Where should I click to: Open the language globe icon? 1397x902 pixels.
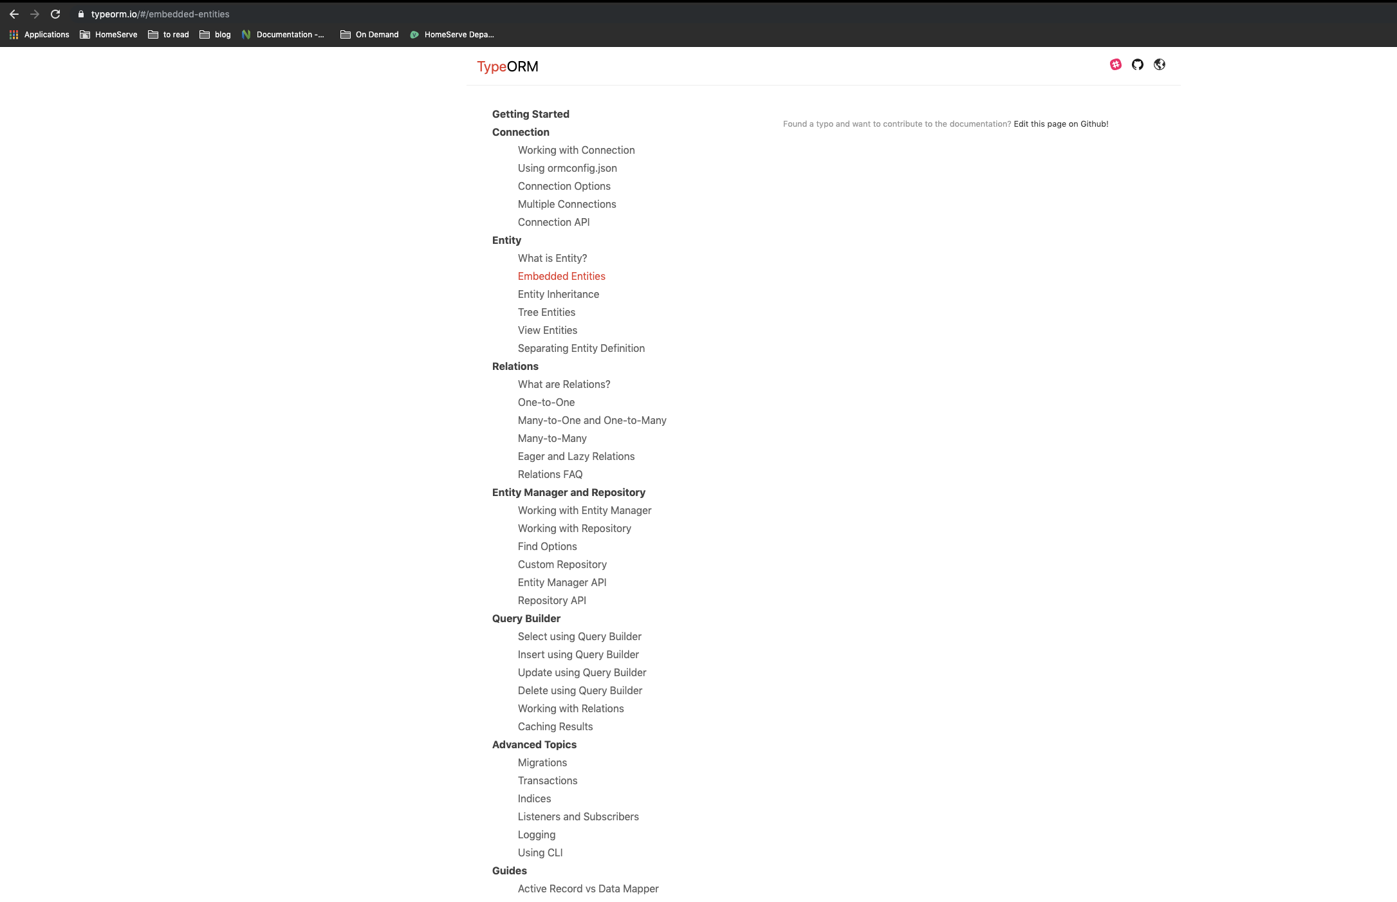click(x=1160, y=64)
